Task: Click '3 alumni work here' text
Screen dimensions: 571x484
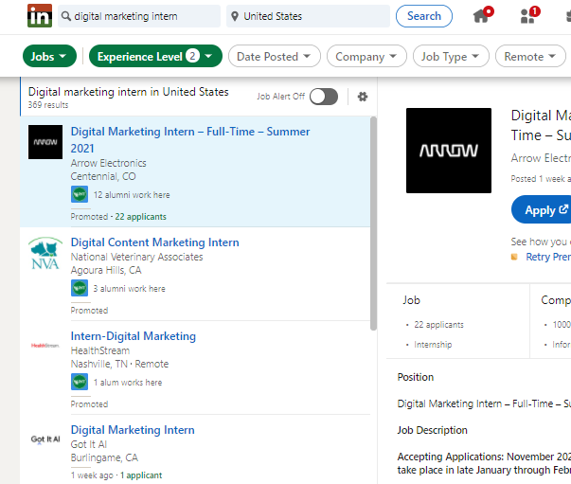Action: (129, 289)
